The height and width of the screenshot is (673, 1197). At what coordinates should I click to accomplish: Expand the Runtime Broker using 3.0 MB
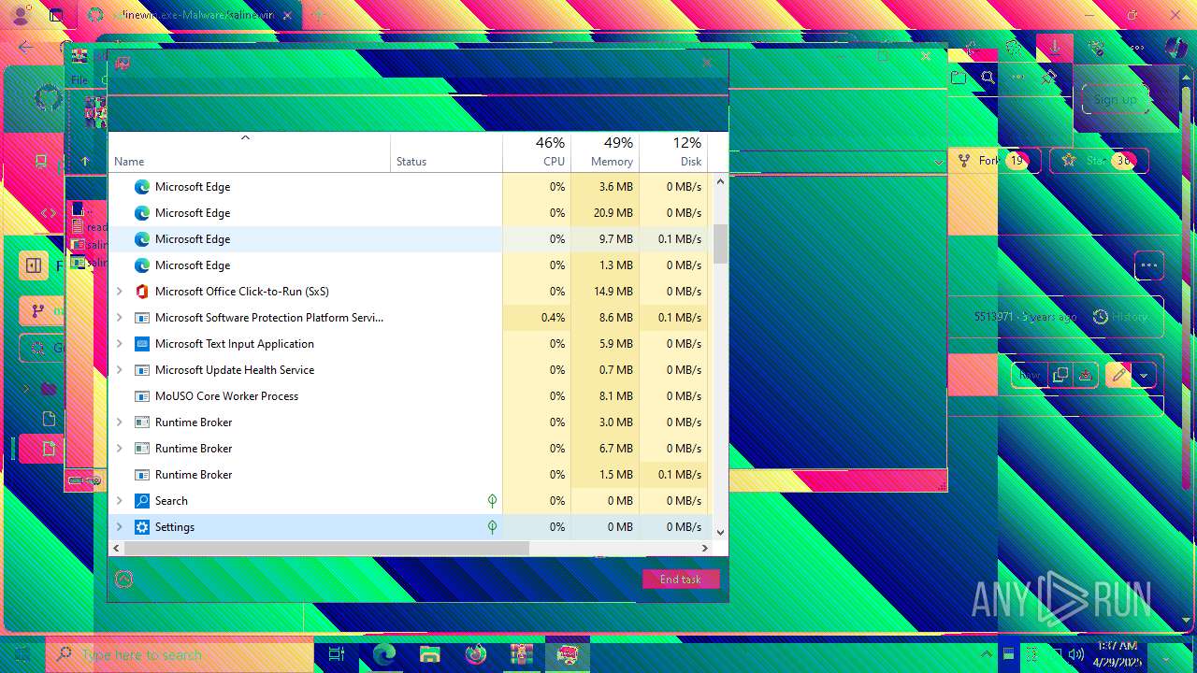coord(119,422)
